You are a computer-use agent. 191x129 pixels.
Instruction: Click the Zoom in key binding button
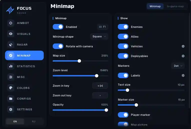pos(100,86)
